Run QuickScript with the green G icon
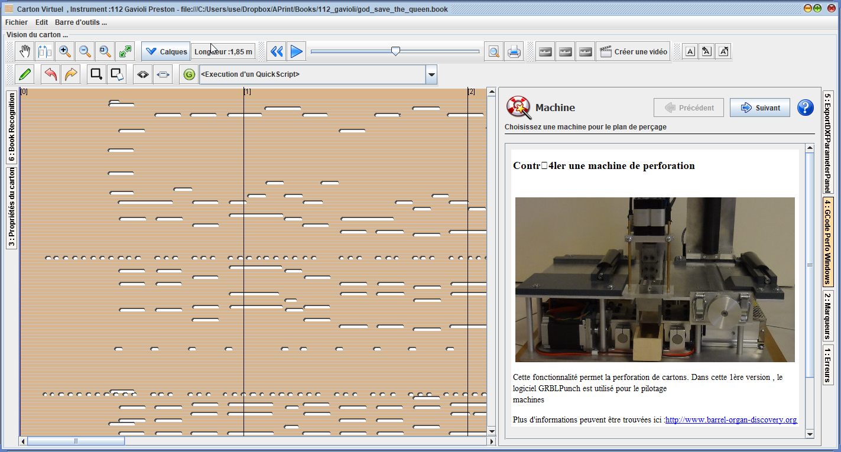The image size is (841, 452). coord(189,74)
